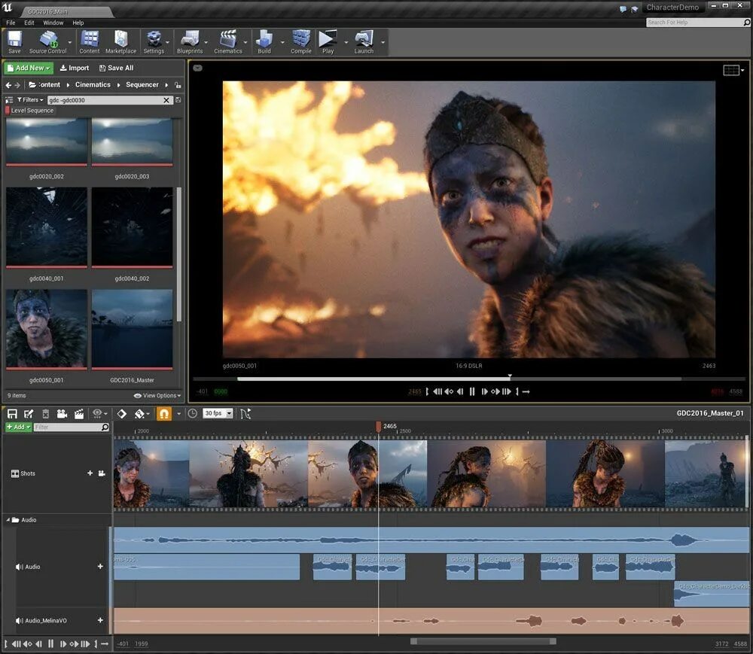Toggle the camera lock on Shots track

pyautogui.click(x=102, y=473)
